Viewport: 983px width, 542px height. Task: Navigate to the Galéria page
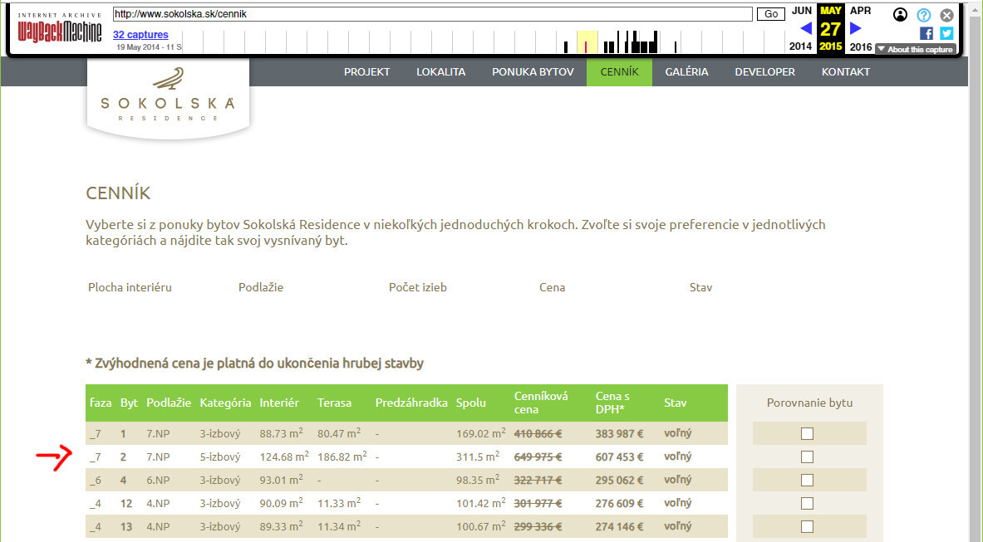coord(686,72)
